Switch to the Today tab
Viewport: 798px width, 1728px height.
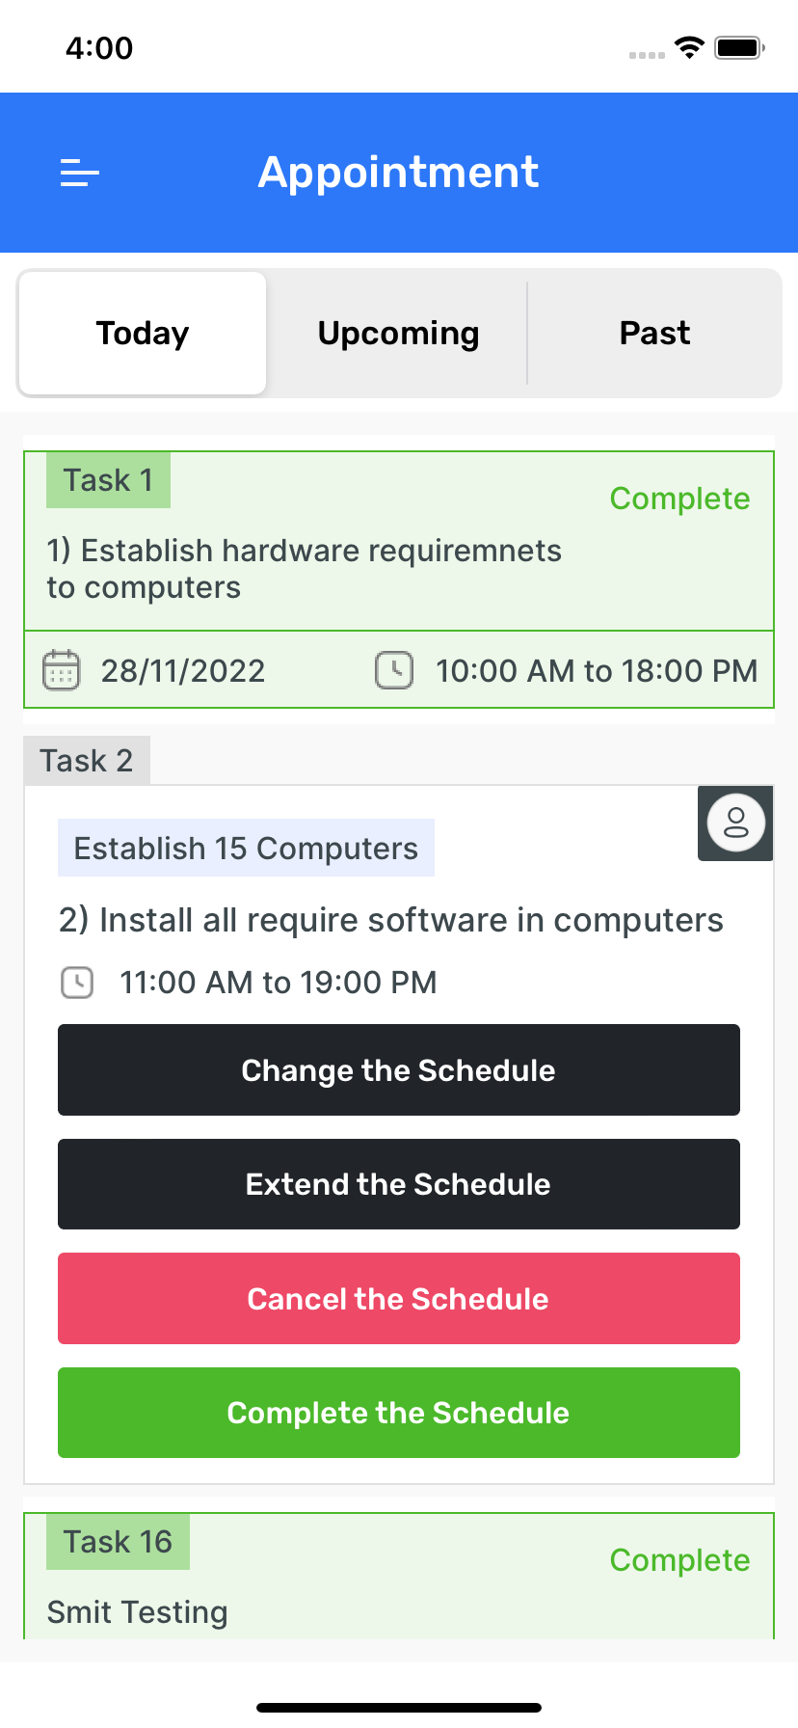(143, 334)
